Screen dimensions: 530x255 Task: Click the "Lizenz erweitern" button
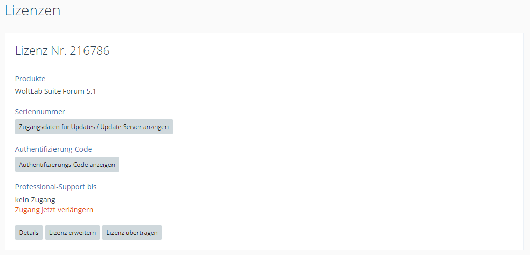(x=72, y=233)
